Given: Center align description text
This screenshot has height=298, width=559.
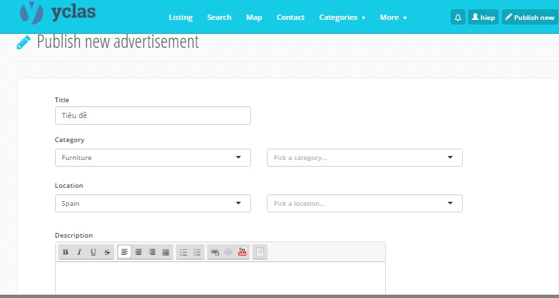Looking at the screenshot, I should (x=138, y=252).
